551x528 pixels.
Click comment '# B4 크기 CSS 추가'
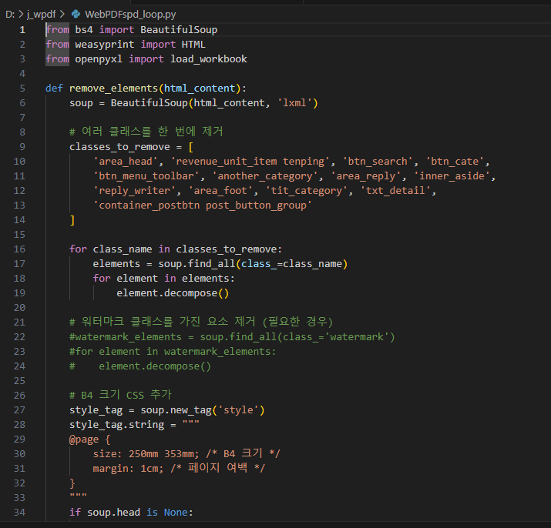[x=120, y=395]
